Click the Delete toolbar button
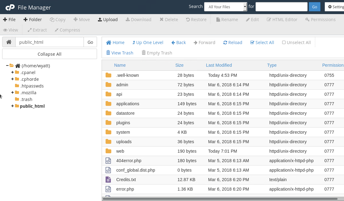Image resolution: width=344 pixels, height=201 pixels. click(x=169, y=20)
